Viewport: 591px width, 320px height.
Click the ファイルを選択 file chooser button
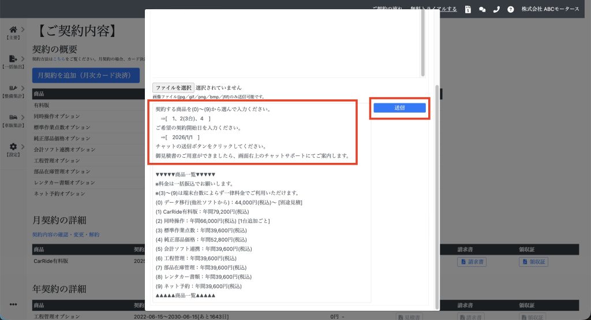173,88
